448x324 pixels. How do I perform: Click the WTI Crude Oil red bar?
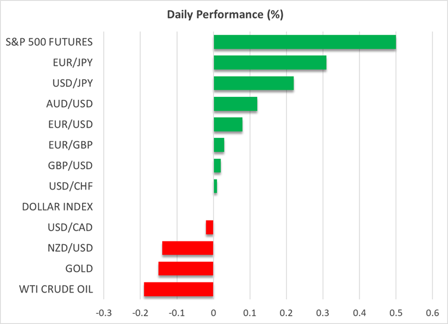pyautogui.click(x=179, y=290)
